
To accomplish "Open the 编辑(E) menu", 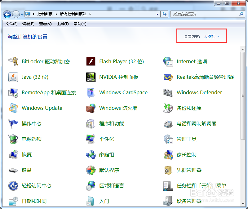I will pos(28,24).
